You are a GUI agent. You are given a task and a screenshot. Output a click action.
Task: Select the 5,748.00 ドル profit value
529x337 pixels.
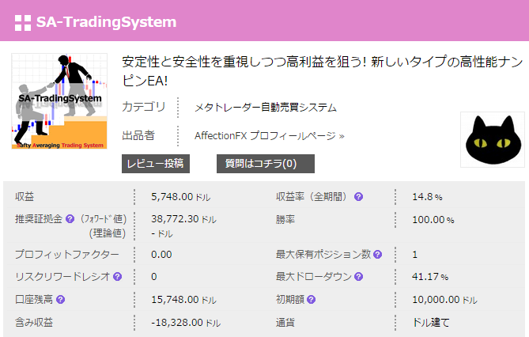tap(180, 196)
